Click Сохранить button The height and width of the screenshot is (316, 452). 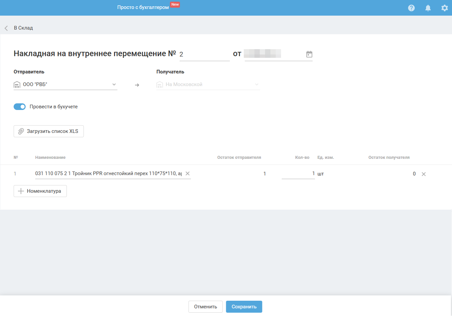(244, 307)
